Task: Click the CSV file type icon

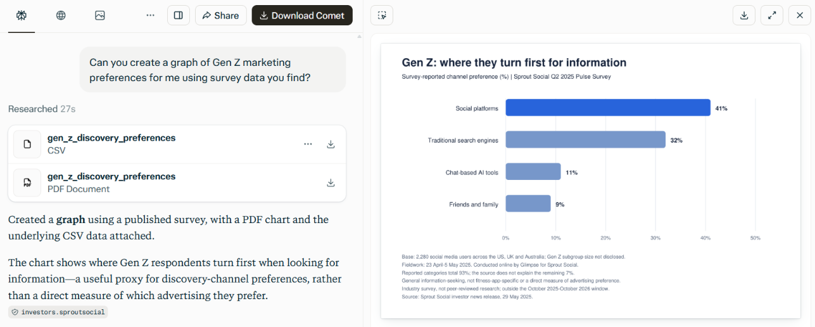Action: 27,144
